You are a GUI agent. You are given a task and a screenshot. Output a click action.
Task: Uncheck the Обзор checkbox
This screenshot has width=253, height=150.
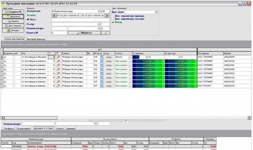coord(113,22)
